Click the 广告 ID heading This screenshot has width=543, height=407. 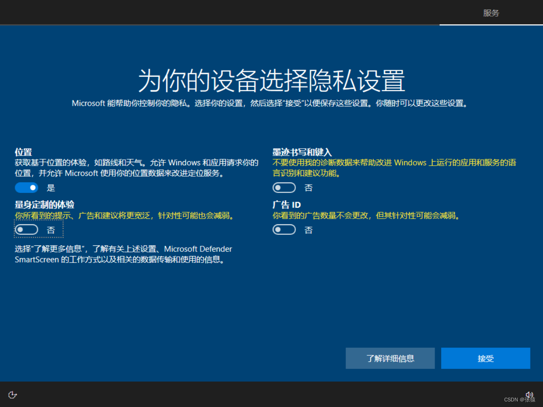click(x=286, y=205)
